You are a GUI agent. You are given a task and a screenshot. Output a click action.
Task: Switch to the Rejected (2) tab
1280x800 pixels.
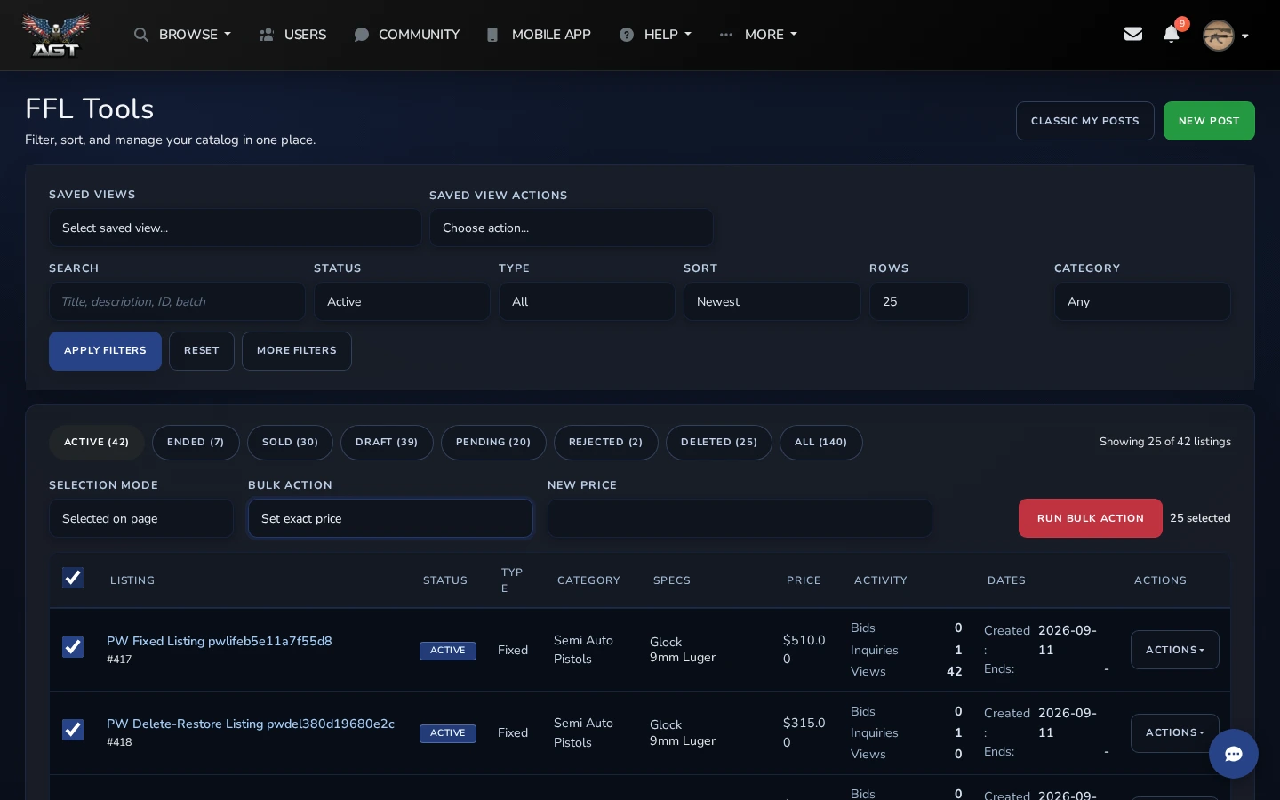[606, 442]
